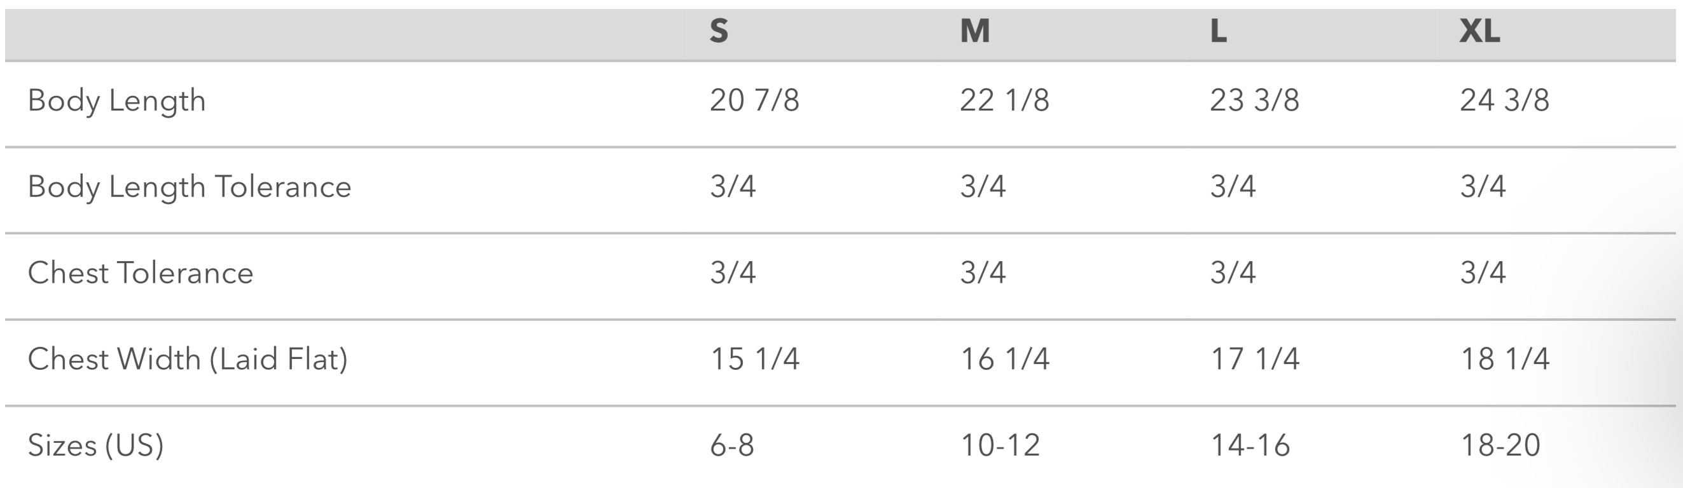This screenshot has height=488, width=1683.
Task: Click the 18 1/4 chest width value
Action: pyautogui.click(x=1506, y=359)
